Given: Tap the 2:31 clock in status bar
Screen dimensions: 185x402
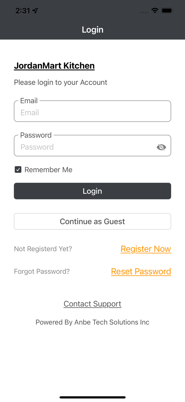Looking at the screenshot, I should coord(23,11).
